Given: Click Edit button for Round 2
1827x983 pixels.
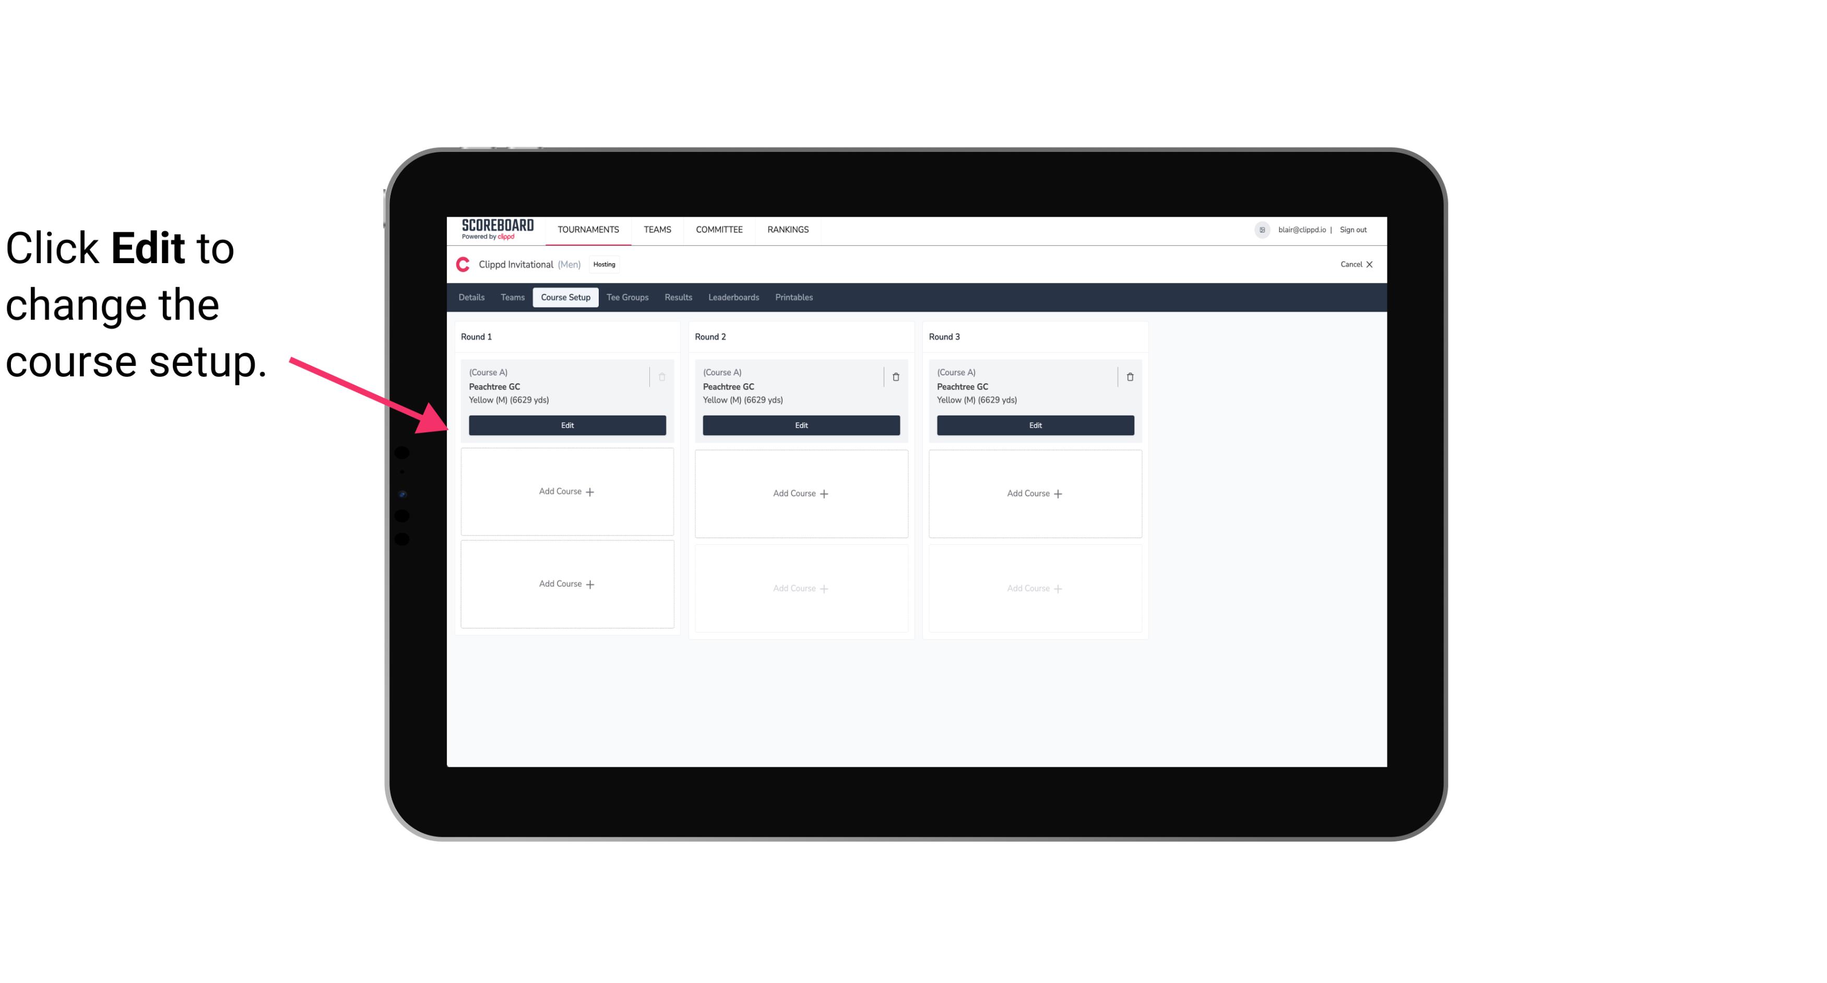Looking at the screenshot, I should pos(800,424).
